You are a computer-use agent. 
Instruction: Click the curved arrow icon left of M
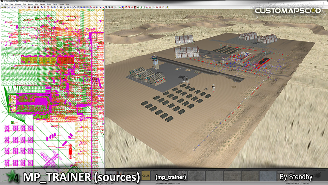(x=154, y=7)
